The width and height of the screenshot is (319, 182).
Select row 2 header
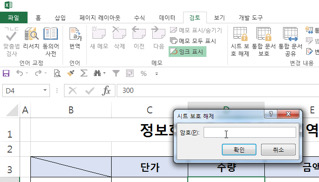point(10,149)
